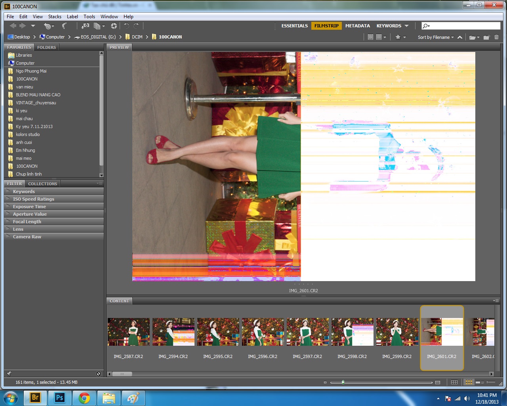This screenshot has width=507, height=406.
Task: Click the thumbnail size slider
Action: 381,382
